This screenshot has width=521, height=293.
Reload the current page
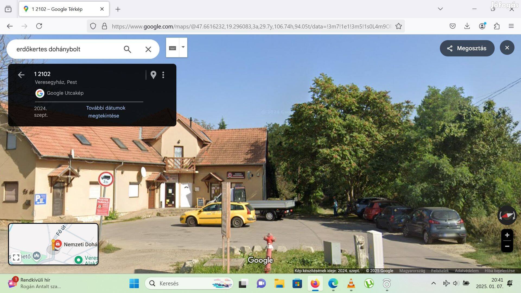[39, 26]
